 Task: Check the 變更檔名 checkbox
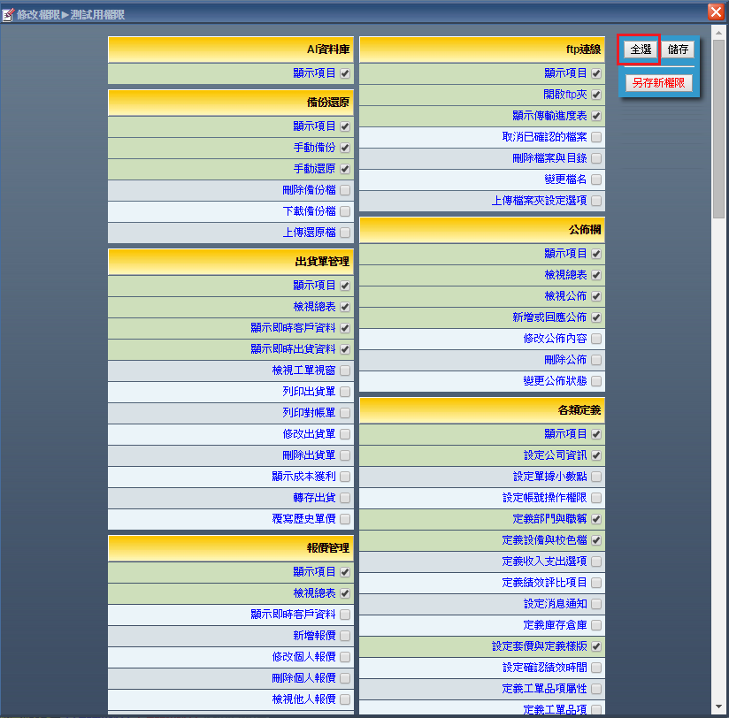596,179
